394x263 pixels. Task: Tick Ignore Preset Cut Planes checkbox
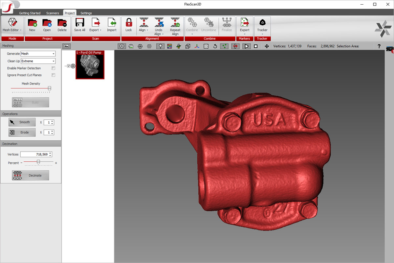pos(54,75)
